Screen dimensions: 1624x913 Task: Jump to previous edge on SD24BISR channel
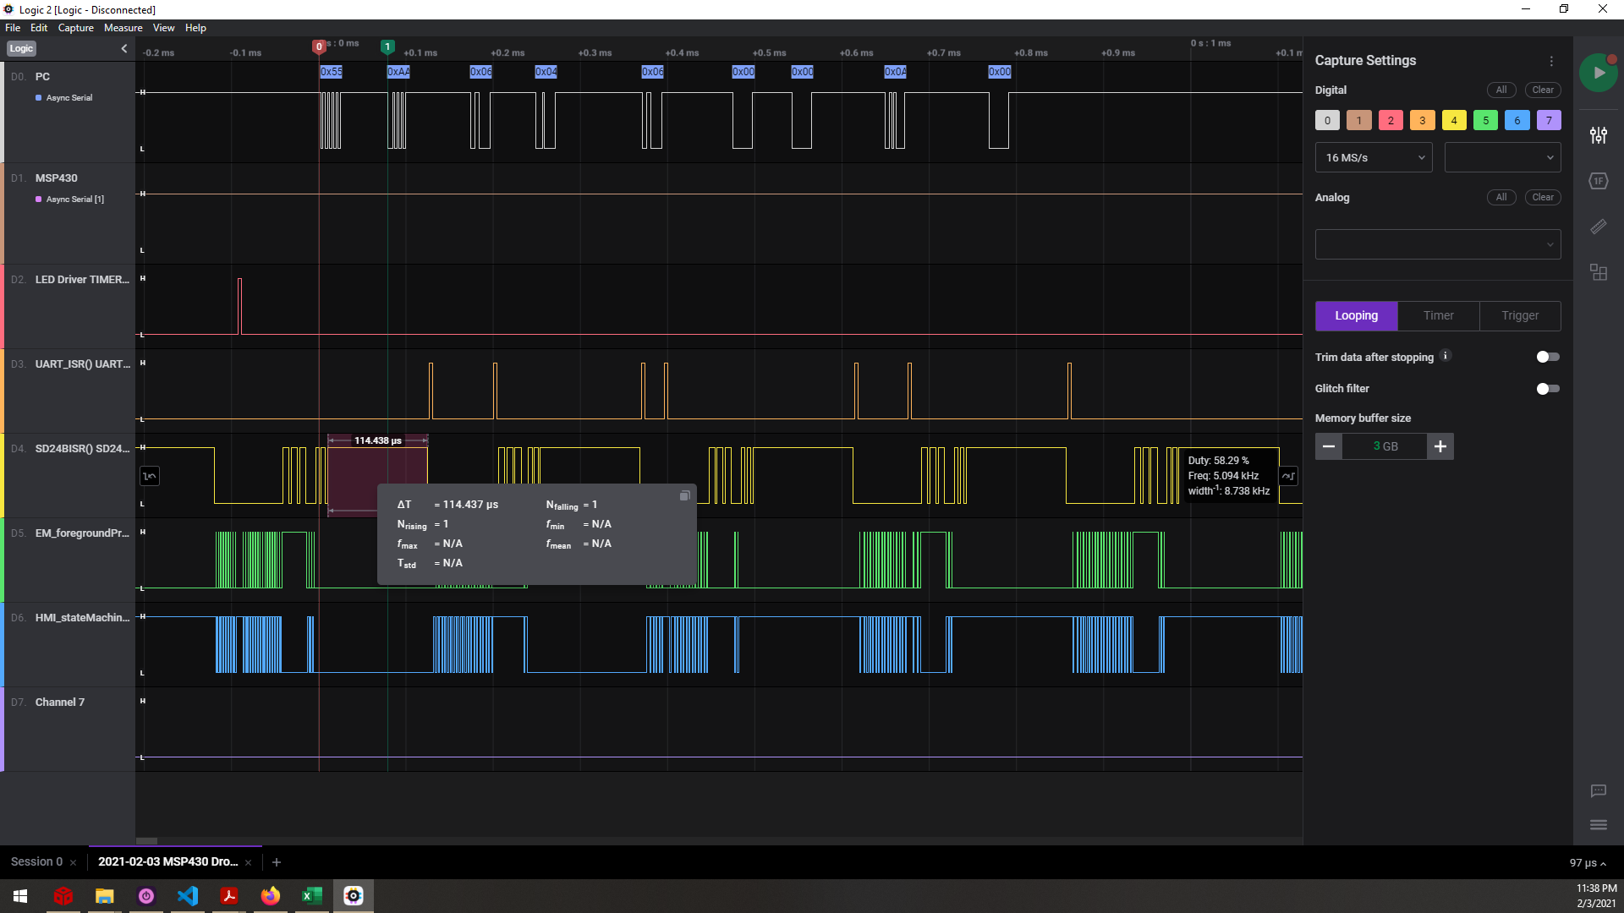tap(150, 476)
